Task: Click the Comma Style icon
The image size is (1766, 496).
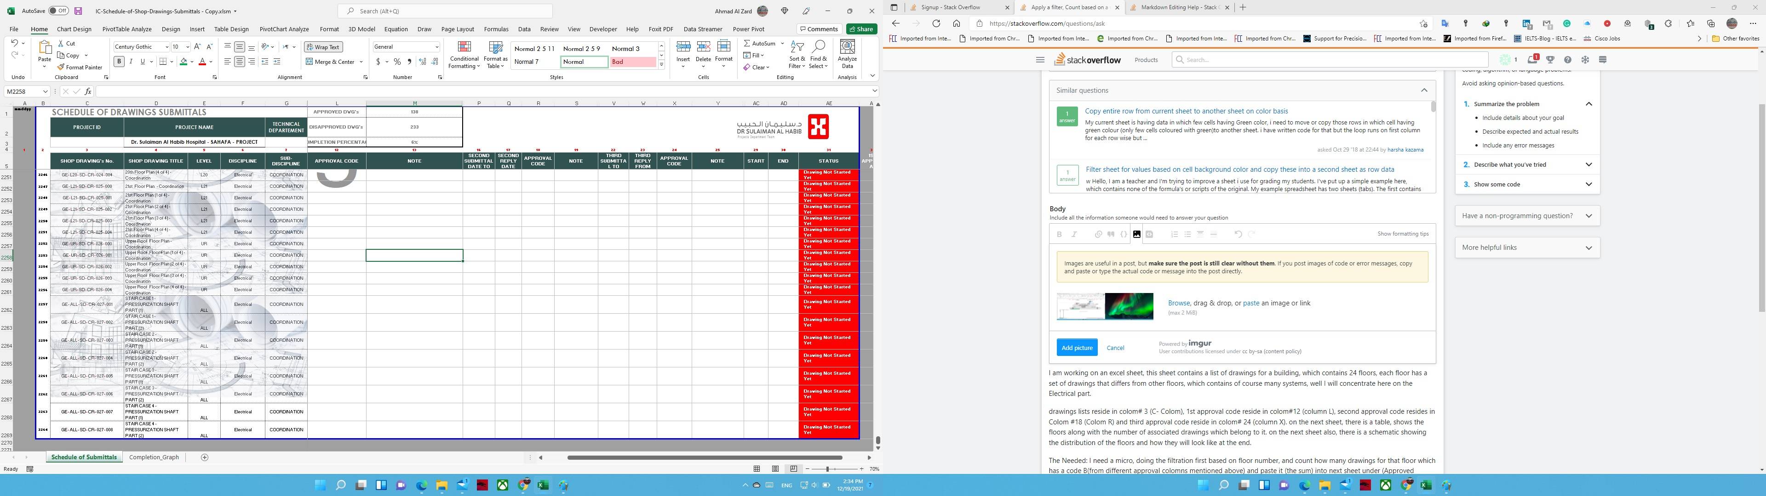Action: (x=409, y=62)
